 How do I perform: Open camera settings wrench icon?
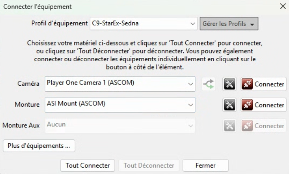pos(230,84)
